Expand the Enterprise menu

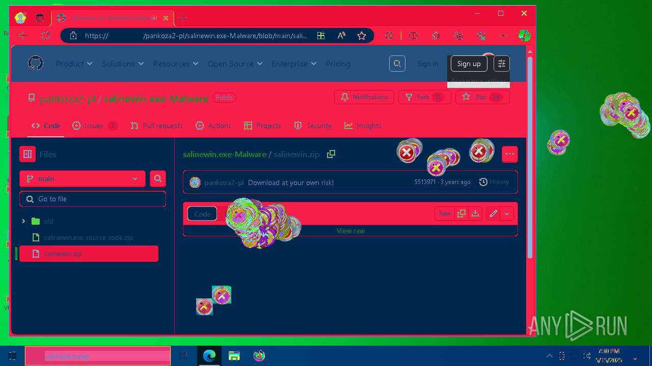click(294, 64)
